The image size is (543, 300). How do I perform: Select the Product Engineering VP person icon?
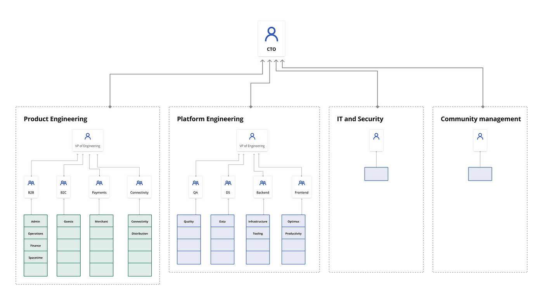point(88,136)
